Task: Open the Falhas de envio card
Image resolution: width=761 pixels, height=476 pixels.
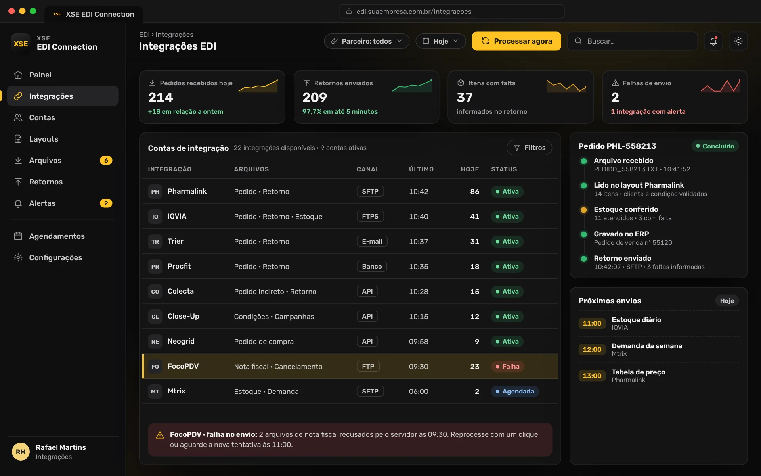Action: [675, 97]
